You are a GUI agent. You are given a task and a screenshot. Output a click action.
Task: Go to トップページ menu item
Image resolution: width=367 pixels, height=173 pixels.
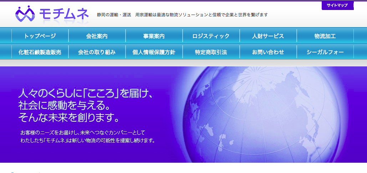tap(40, 36)
